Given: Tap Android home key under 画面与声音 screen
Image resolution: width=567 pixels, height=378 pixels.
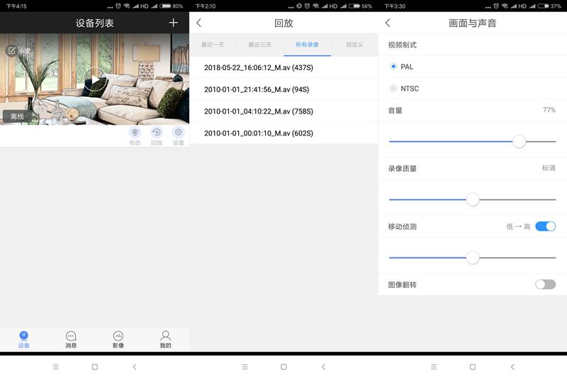Looking at the screenshot, I should click(x=473, y=367).
